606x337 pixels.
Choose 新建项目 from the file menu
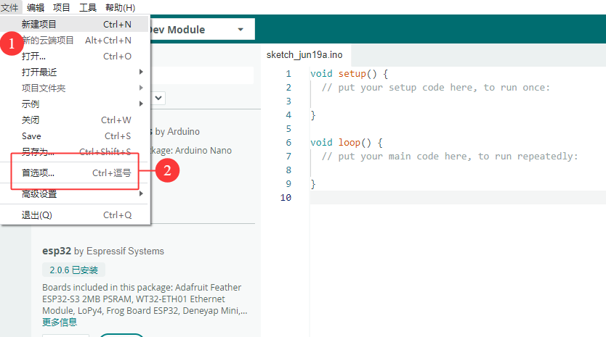tap(39, 24)
